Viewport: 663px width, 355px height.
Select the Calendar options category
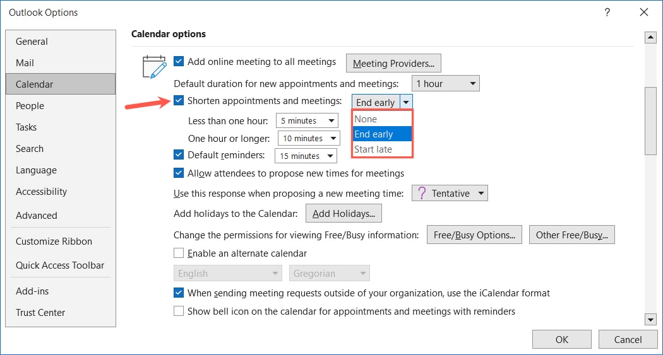pos(61,84)
